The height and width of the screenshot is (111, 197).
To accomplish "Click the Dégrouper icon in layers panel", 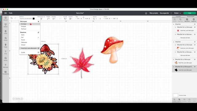I will [180, 20].
